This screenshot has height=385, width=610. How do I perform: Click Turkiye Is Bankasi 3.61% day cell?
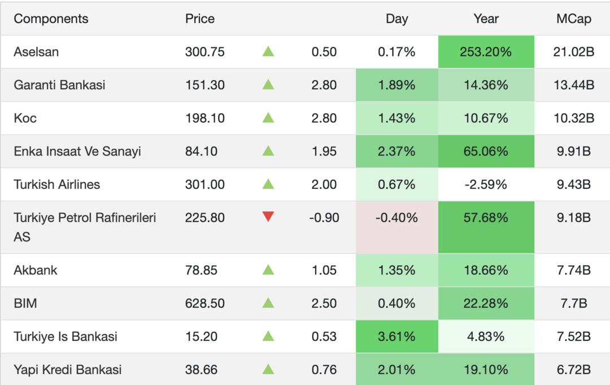click(396, 336)
